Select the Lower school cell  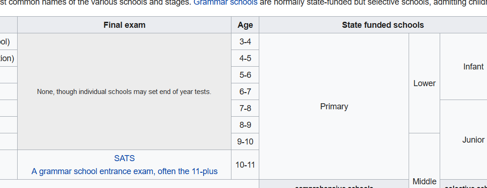click(424, 83)
